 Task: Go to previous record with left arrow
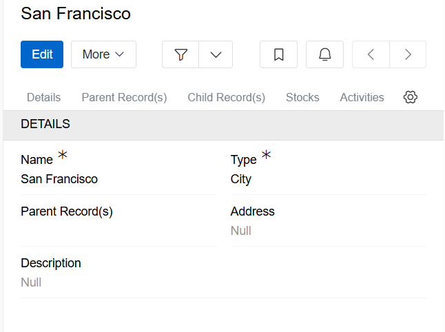pos(371,54)
